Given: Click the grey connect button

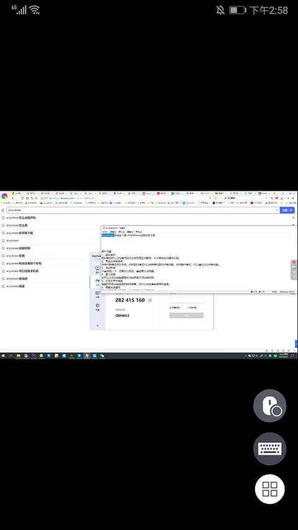Looking at the screenshot, I should coord(186,316).
